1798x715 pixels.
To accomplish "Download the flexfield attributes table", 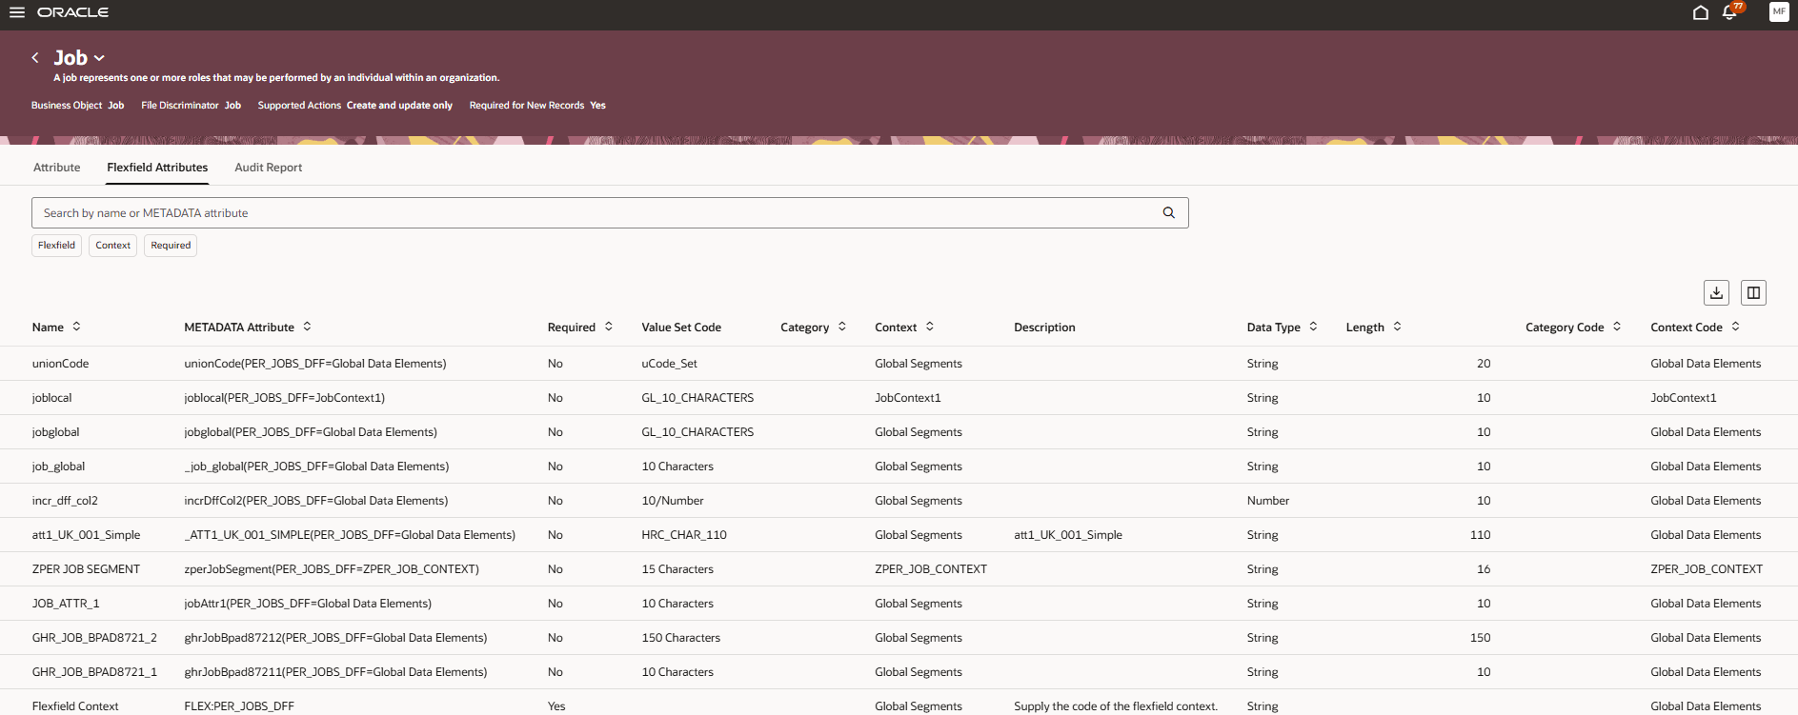I will (x=1716, y=292).
